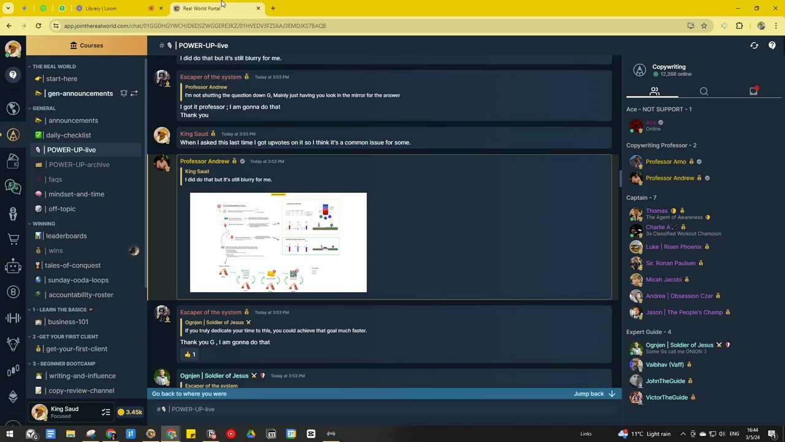Click the thumbs up reaction with 1
This screenshot has width=785, height=442.
coord(190,354)
